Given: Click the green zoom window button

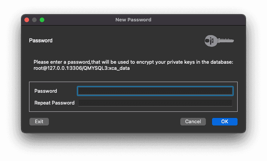Looking at the screenshot, I should point(42,20).
